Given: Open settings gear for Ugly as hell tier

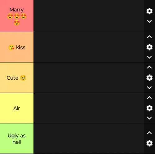Looking at the screenshot, I should (x=149, y=143).
